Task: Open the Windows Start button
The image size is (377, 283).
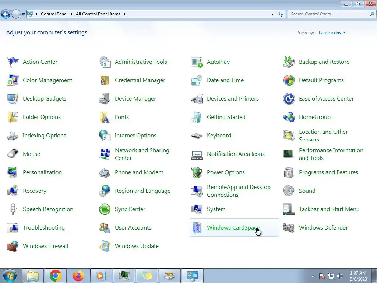Action: click(x=10, y=276)
